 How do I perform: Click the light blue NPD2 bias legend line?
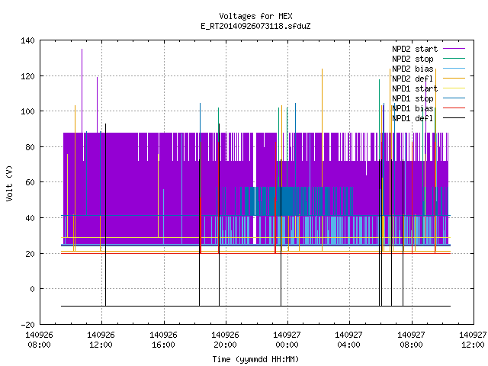(454, 68)
